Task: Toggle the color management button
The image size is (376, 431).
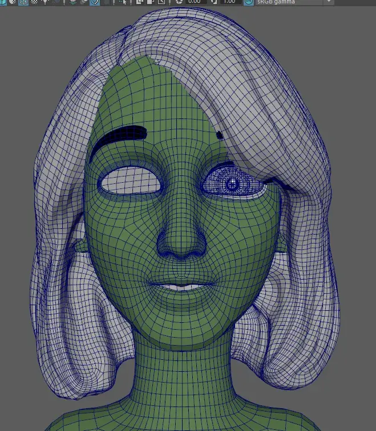Action: click(249, 2)
